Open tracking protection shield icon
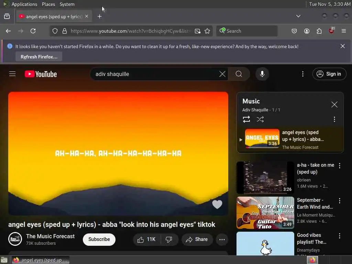The width and height of the screenshot is (352, 264). point(55,31)
